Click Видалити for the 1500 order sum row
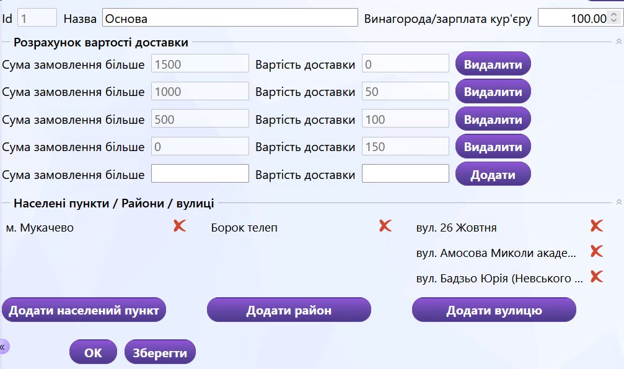 493,64
